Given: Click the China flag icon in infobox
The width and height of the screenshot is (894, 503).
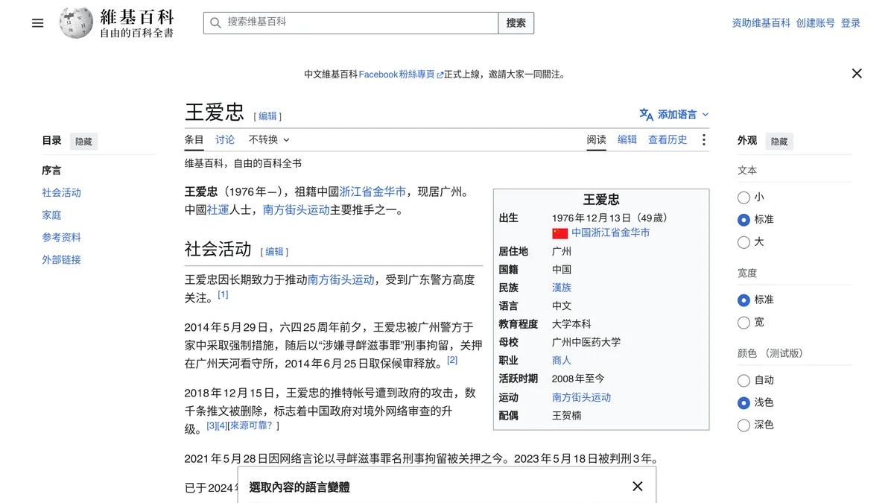Looking at the screenshot, I should pos(559,233).
